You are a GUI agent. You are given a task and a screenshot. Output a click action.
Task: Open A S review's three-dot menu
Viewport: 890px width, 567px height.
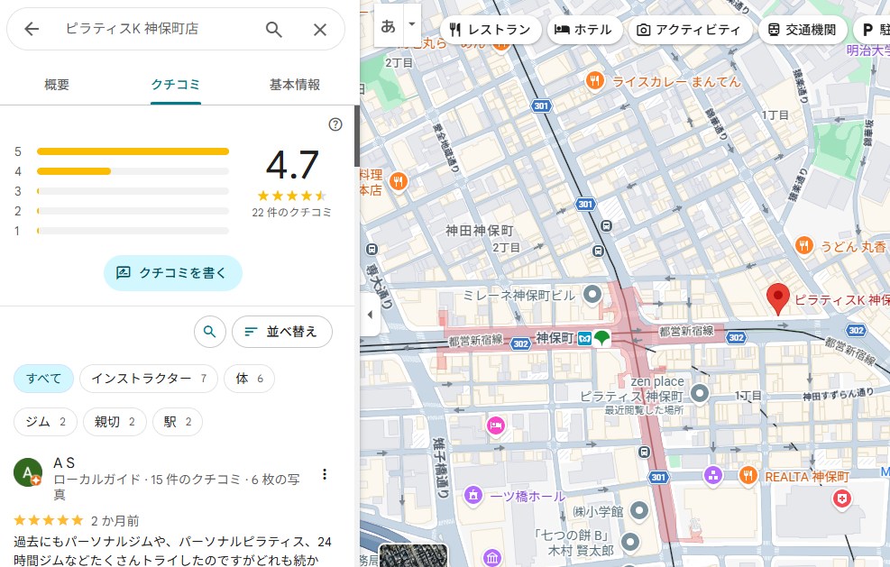[x=325, y=474]
